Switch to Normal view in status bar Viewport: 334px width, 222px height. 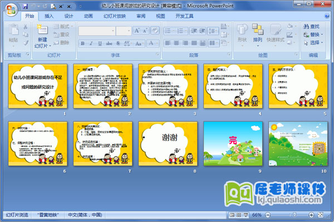[232, 215]
